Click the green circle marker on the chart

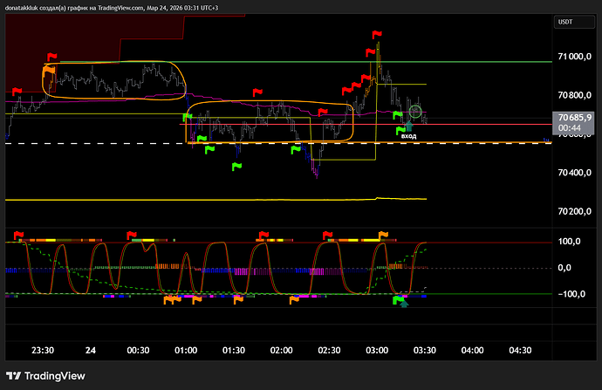point(416,111)
